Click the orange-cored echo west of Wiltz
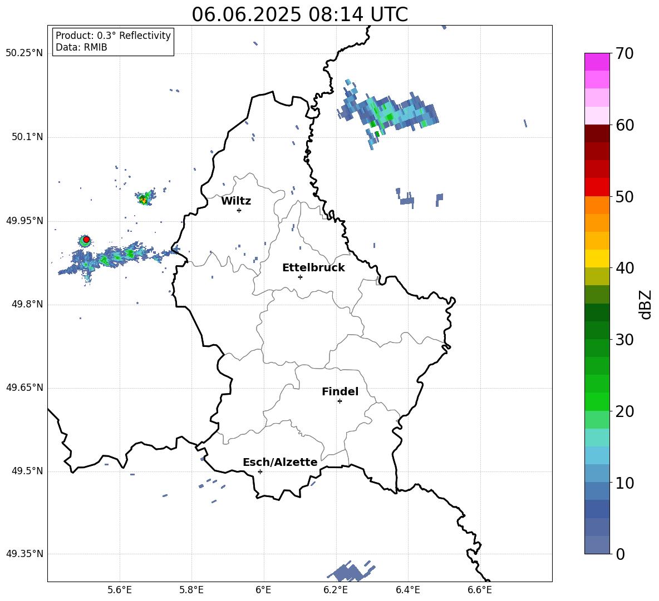Viewport: 659px width, 601px height. 145,198
